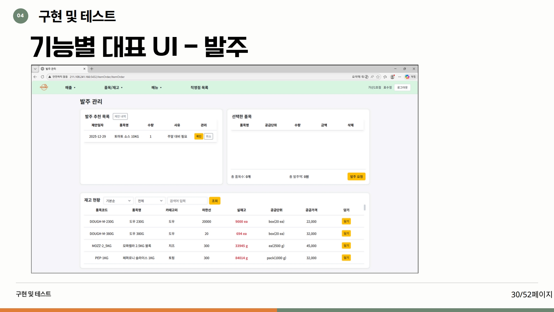Click the read aloud icon in address bar

[372, 77]
